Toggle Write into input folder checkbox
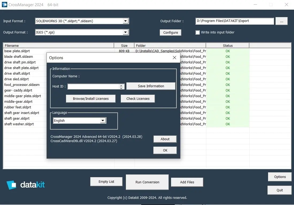Image resolution: width=294 pixels, height=205 pixels. coord(198,32)
